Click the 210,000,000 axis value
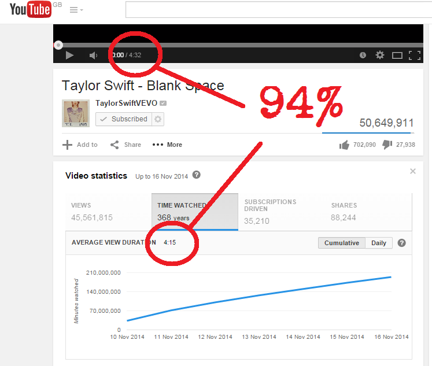Viewport: 432px width, 366px height. (x=104, y=273)
